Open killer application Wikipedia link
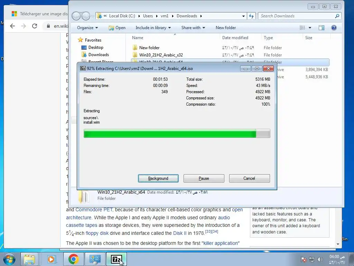The image size is (354, 266). click(x=221, y=243)
